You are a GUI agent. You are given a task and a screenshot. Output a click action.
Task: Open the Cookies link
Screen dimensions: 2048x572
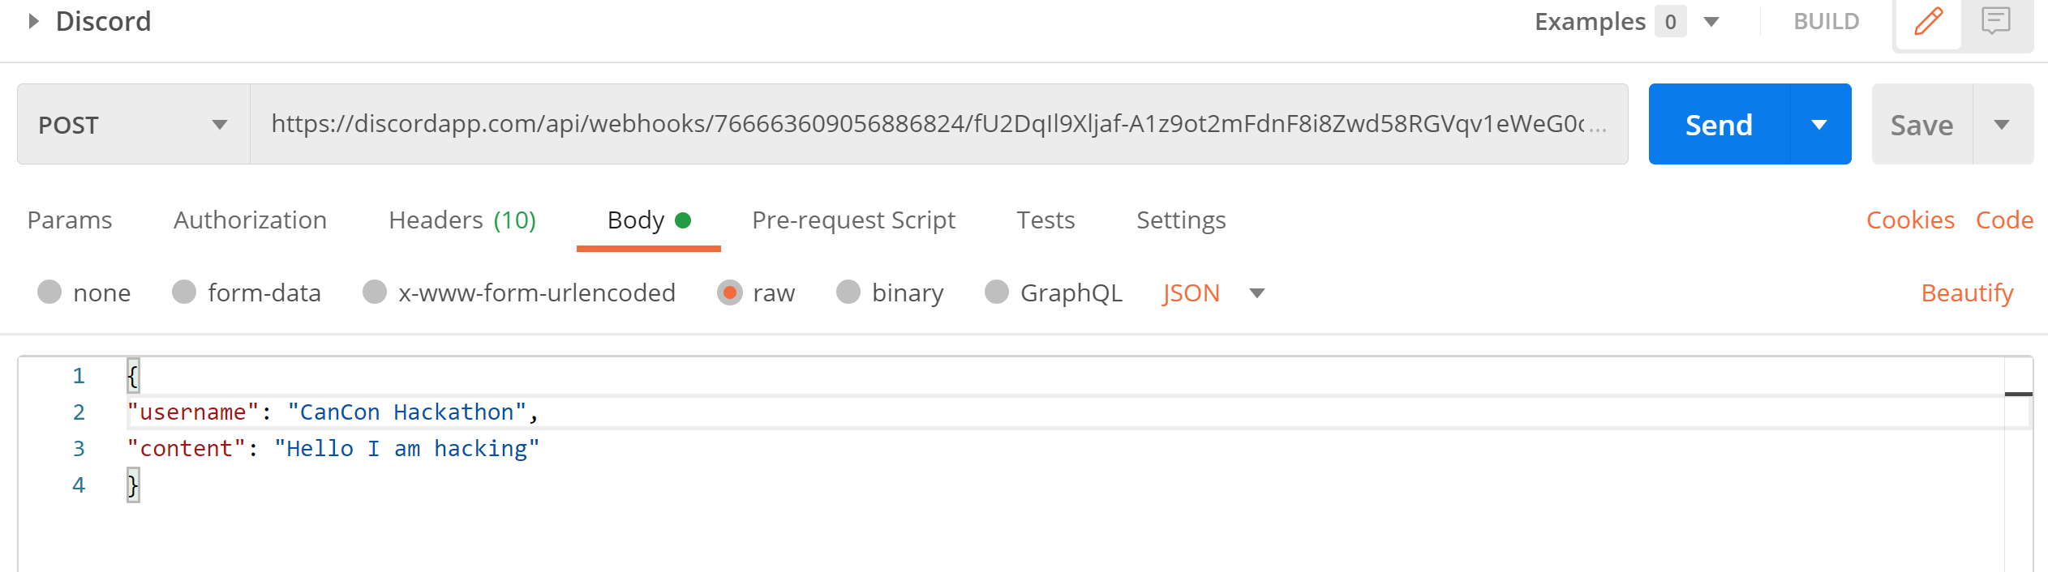click(1910, 220)
